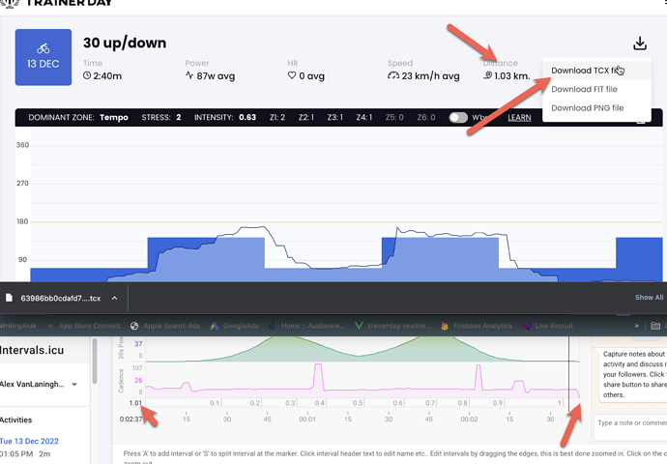Screen dimensions: 667x464
Task: Click Show All downloads
Action: click(x=649, y=298)
